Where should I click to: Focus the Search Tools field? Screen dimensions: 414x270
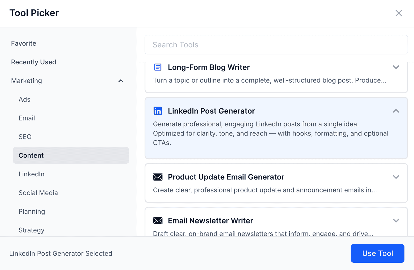276,45
